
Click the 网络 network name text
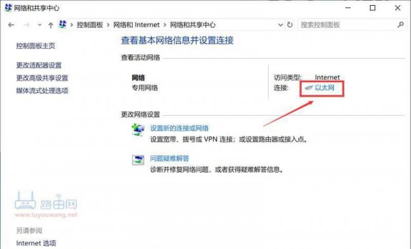(x=138, y=78)
